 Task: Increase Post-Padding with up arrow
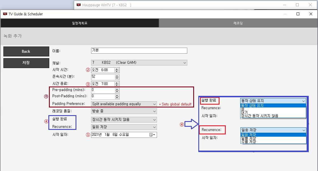pos(117,95)
